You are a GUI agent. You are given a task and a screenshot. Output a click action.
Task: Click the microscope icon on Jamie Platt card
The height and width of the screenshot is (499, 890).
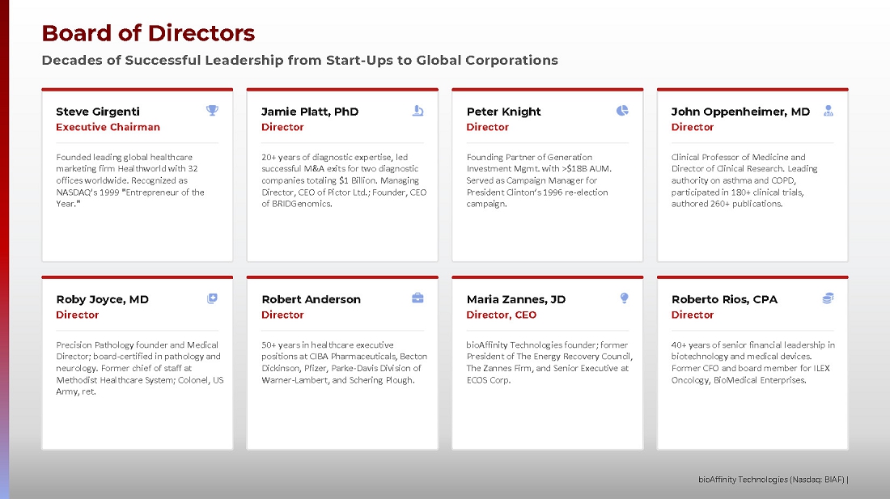417,111
